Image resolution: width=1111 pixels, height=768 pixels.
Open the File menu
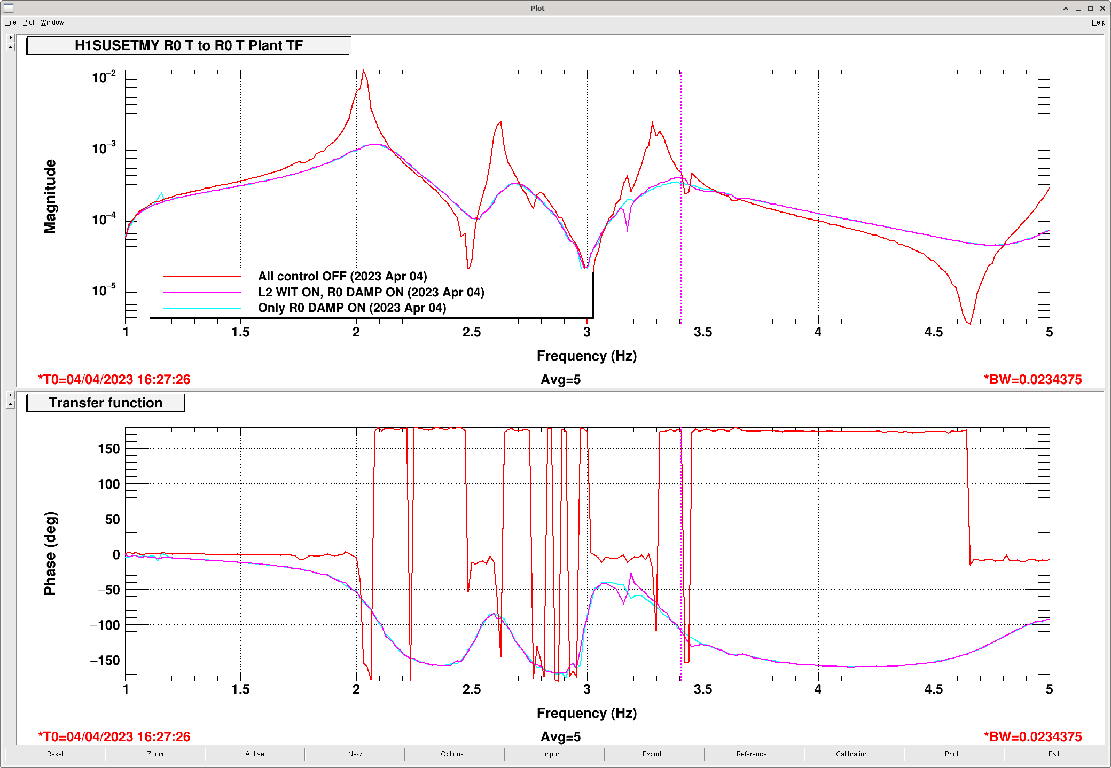11,22
